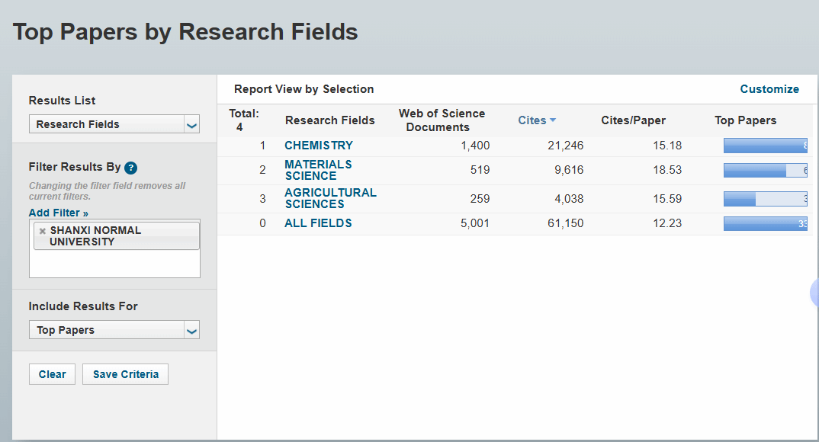Click the Cites sort arrow
This screenshot has height=442, width=819.
pos(553,120)
